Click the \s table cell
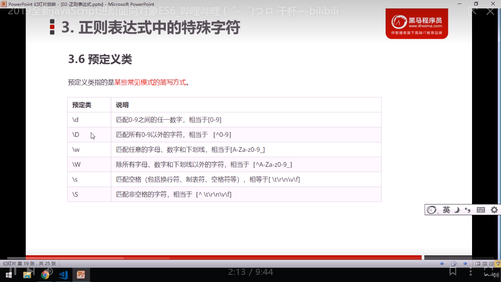 point(89,180)
